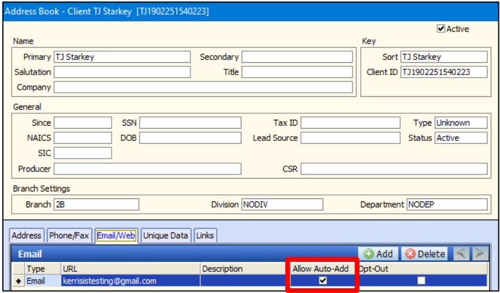The height and width of the screenshot is (293, 500).
Task: Switch to the Phone/Fax tab
Action: point(69,235)
